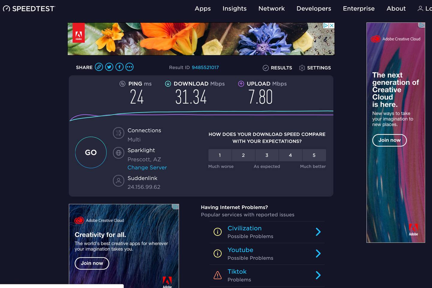Rate download speed as 5 Much better
Screen dimensions: 432x288
coord(314,155)
